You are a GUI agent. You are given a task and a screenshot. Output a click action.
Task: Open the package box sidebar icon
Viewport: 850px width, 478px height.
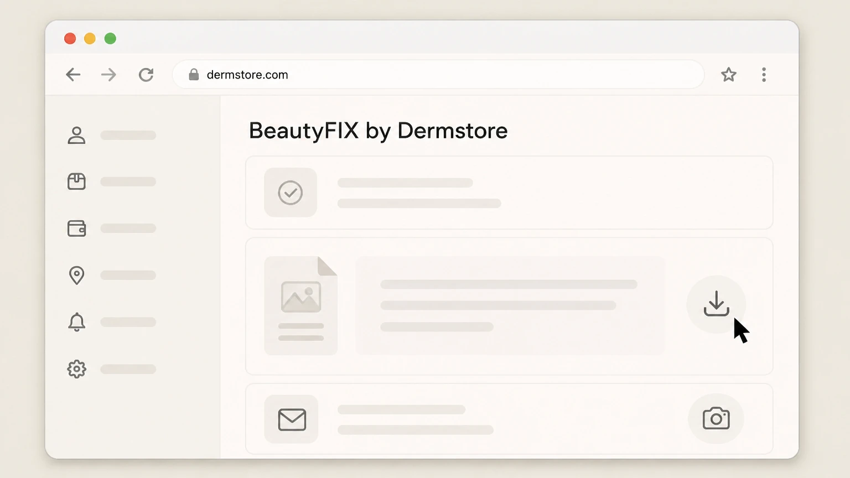[76, 181]
